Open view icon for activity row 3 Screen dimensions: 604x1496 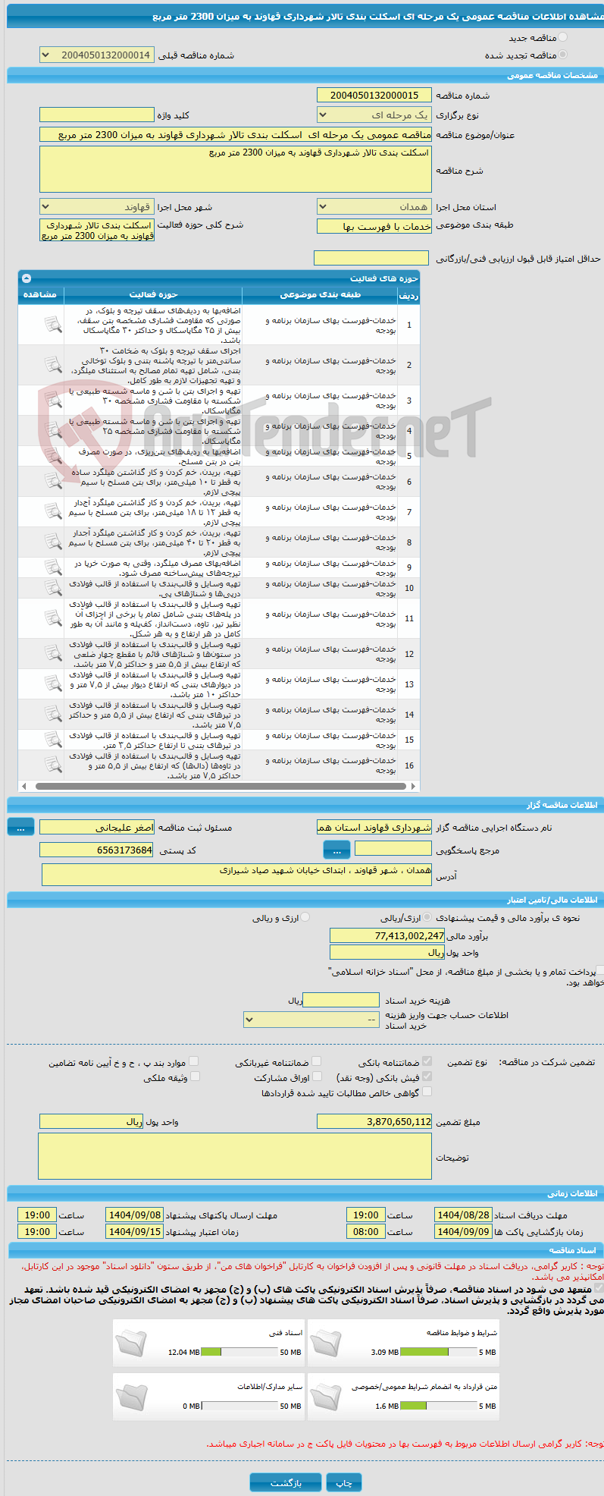tap(53, 400)
